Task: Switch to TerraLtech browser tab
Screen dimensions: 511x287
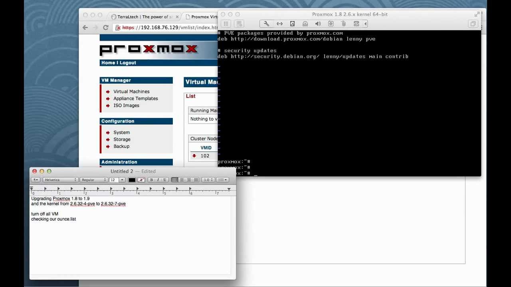Action: [145, 17]
